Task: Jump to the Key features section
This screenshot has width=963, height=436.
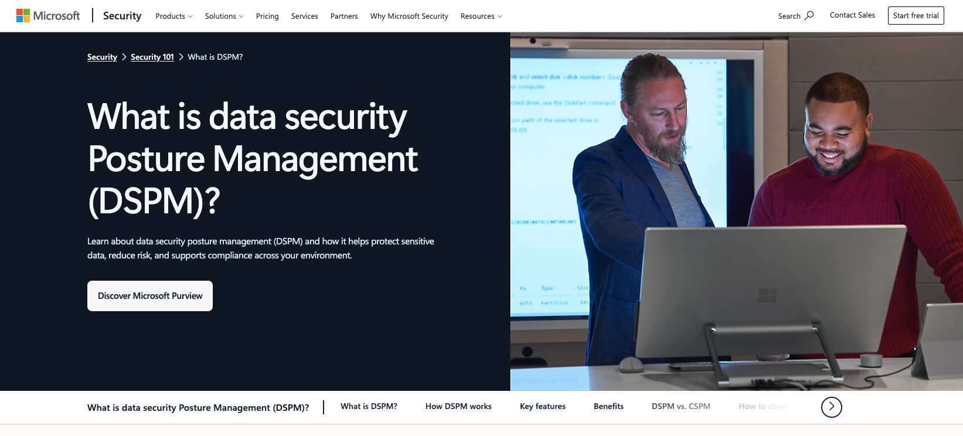Action: pos(543,406)
